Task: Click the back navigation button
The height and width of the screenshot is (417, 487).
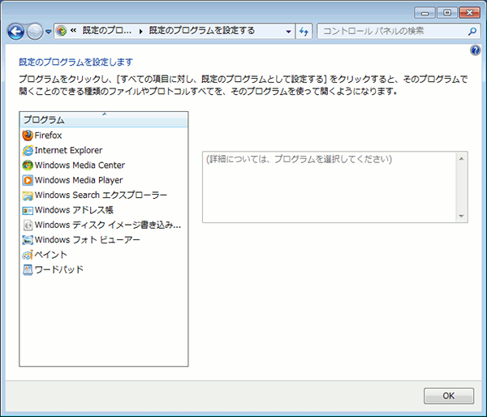Action: point(15,32)
